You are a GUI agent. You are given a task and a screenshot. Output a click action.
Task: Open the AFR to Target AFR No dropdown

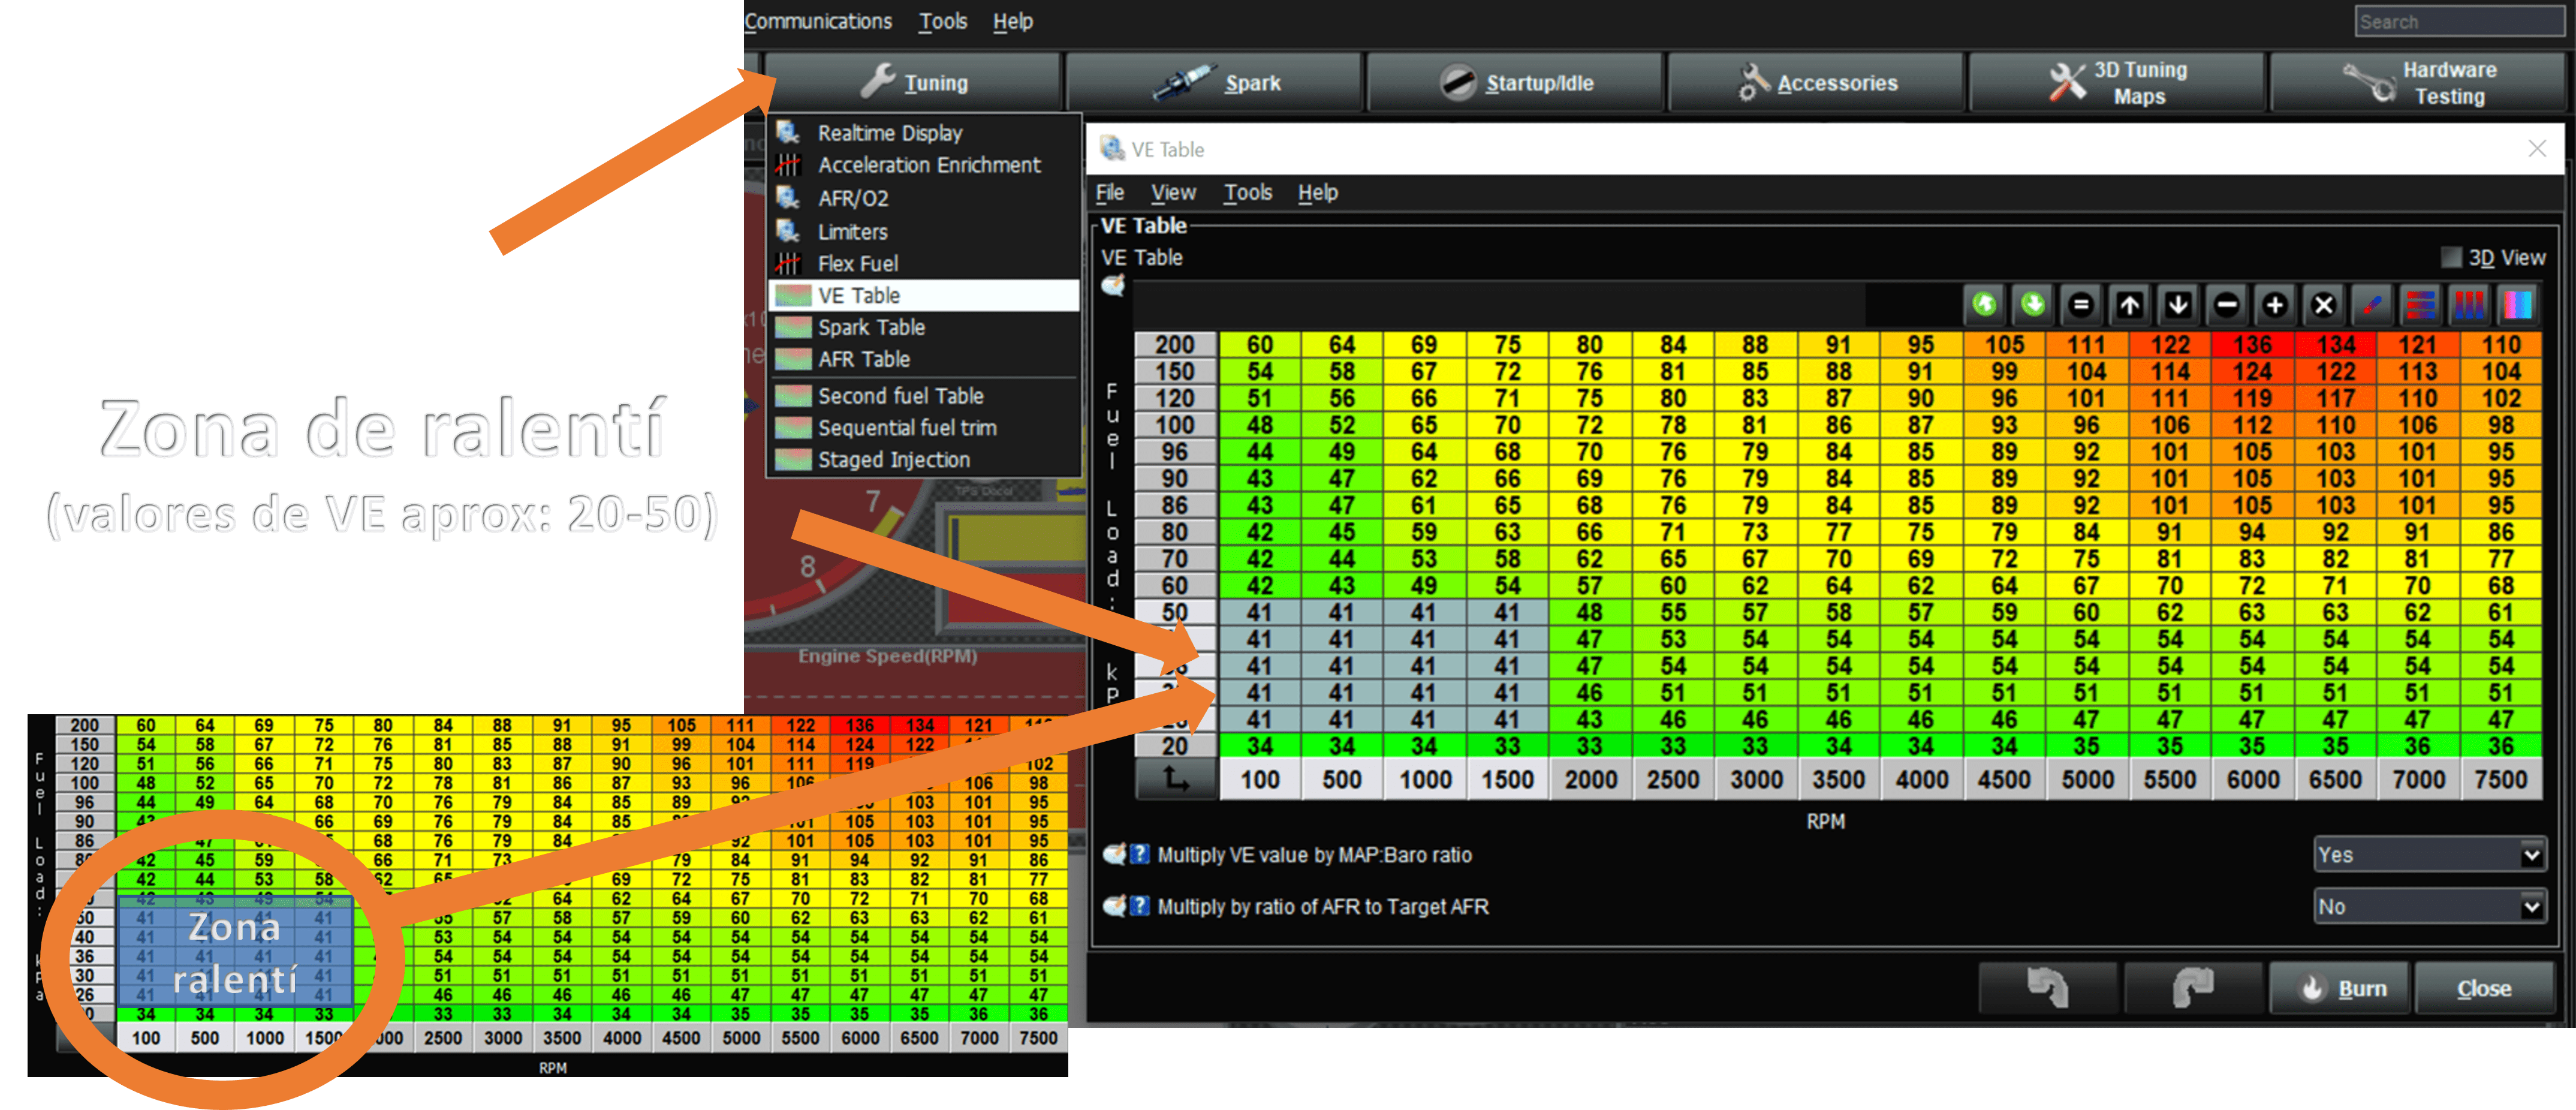pyautogui.click(x=2430, y=906)
